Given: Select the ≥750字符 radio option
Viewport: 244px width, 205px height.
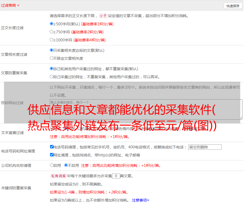Looking at the screenshot, I should [51, 32].
